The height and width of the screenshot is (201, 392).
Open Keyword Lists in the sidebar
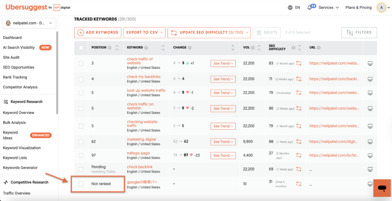(15, 158)
